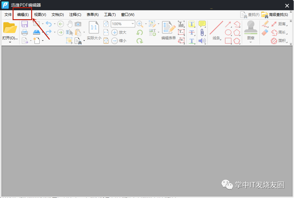Viewport: 294px width, 198px height.
Task: Open the 编辑(E) menu
Action: [x=23, y=15]
